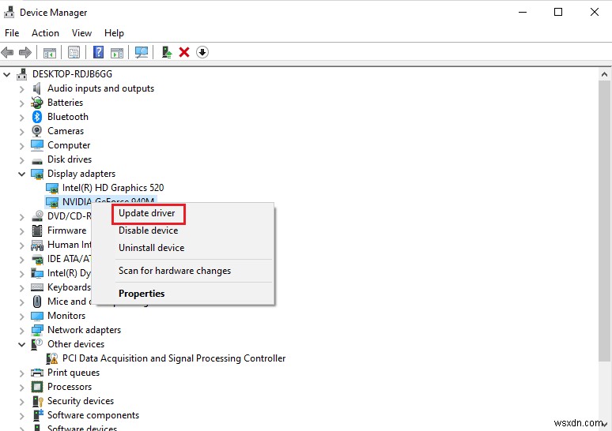Viewport: 612px width, 431px height.
Task: Select the Cameras category label
Action: [x=66, y=131]
